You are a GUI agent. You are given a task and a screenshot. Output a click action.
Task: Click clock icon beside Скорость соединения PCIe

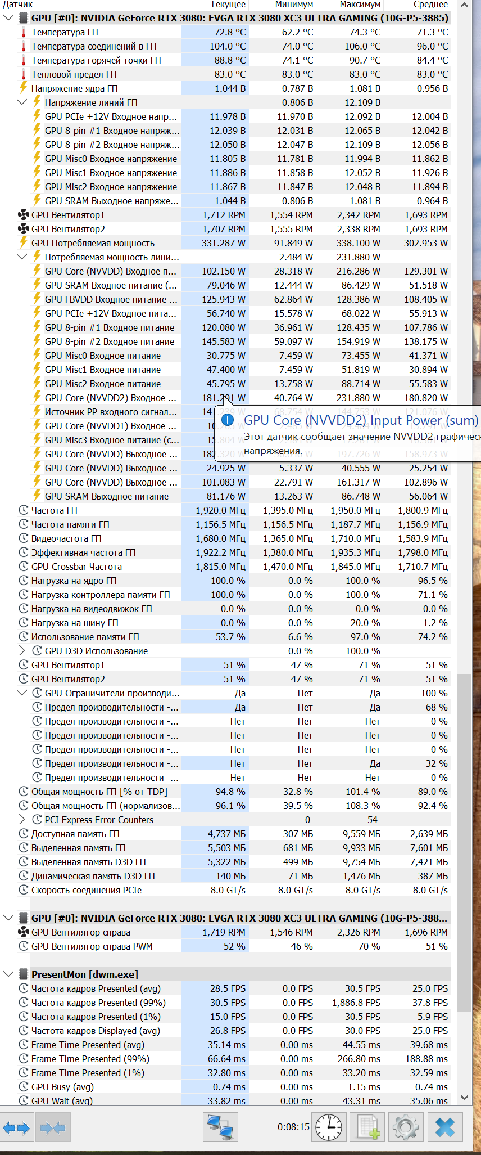24,890
